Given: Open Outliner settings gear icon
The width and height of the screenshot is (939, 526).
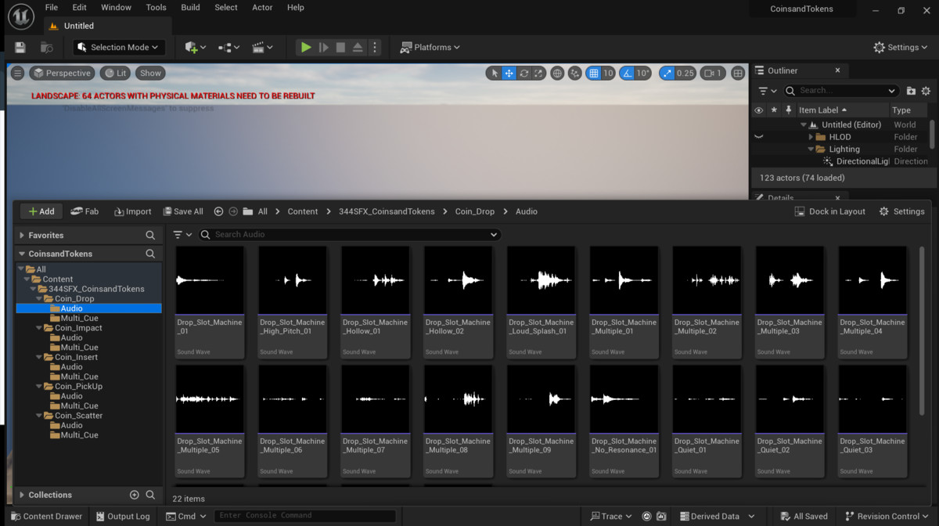Looking at the screenshot, I should pos(926,91).
